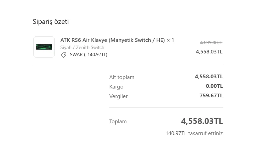The image size is (275, 161).
Task: Click the keyboard product thumbnail image
Action: (44, 47)
